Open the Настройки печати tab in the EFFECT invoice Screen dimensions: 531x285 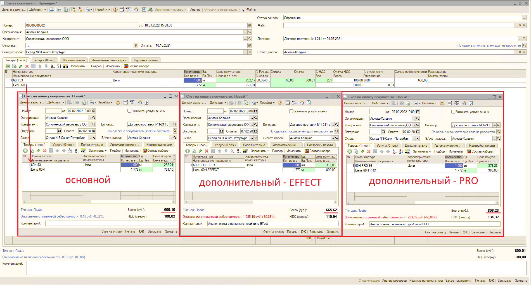pos(320,145)
